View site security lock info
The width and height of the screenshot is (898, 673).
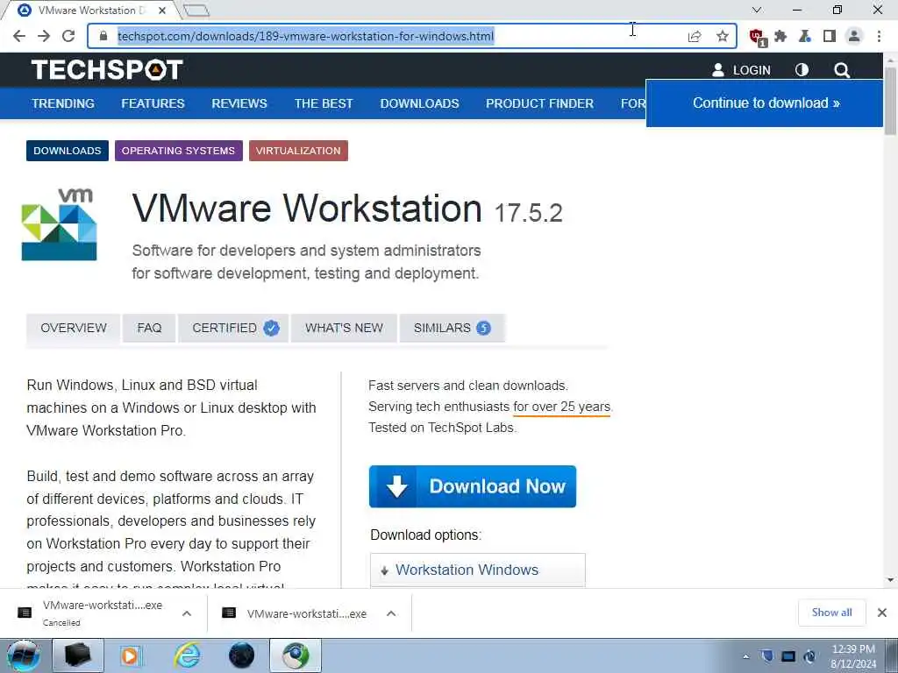(x=103, y=36)
